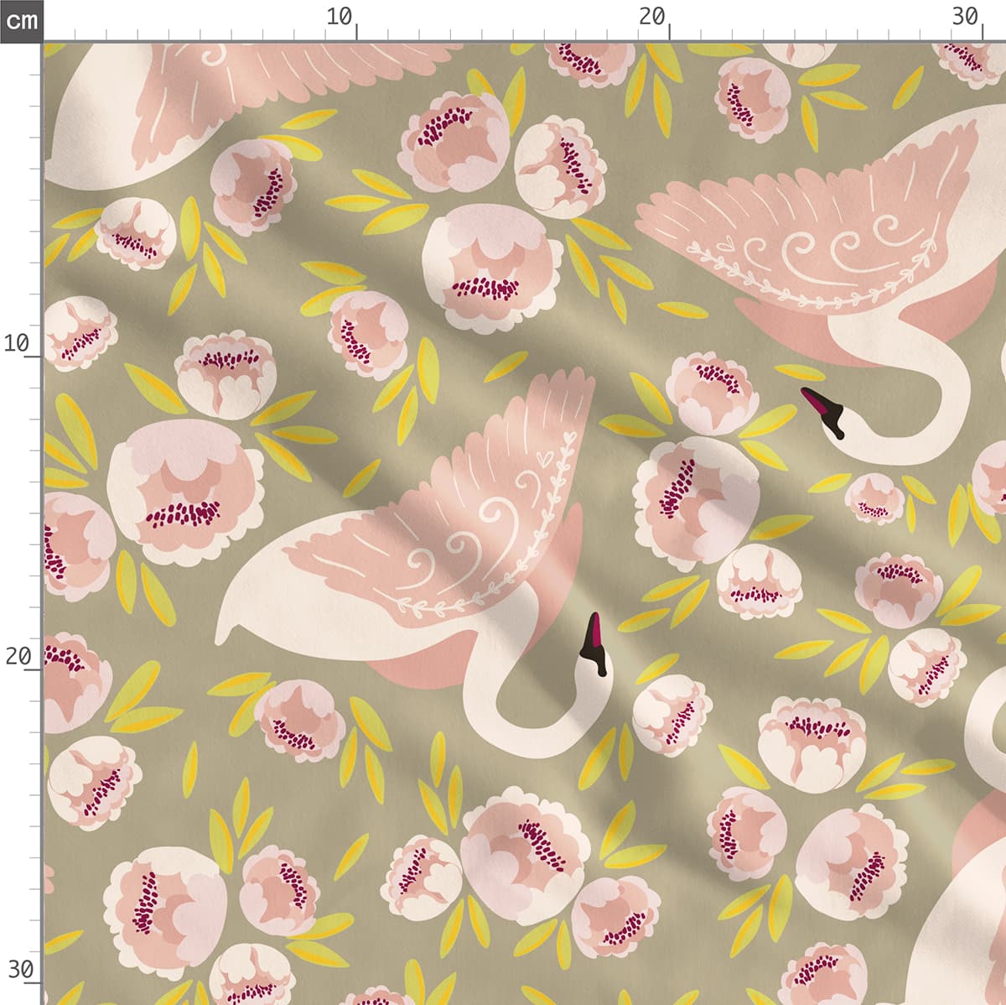
Task: Click the 10 mark on the horizontal ruler
Action: pyautogui.click(x=340, y=16)
